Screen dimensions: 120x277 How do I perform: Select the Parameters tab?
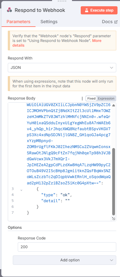18,22
